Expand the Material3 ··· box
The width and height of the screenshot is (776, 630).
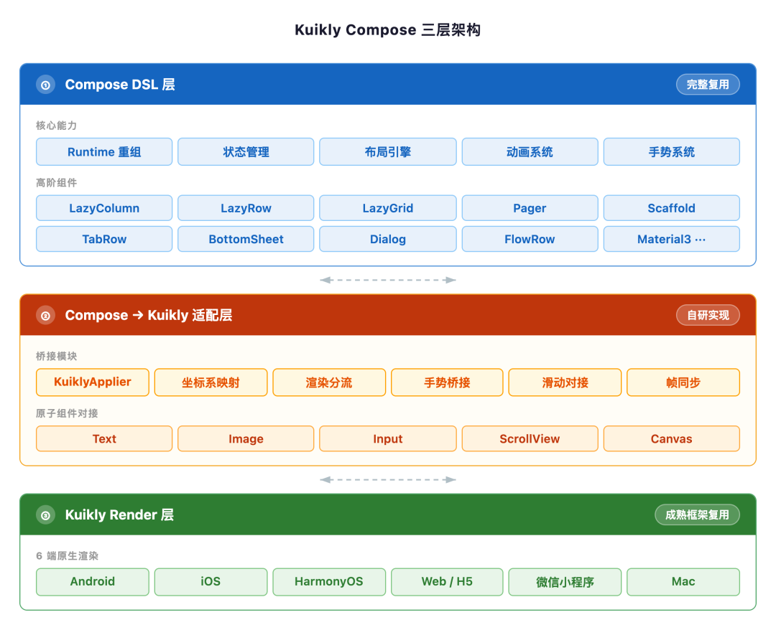coord(672,239)
